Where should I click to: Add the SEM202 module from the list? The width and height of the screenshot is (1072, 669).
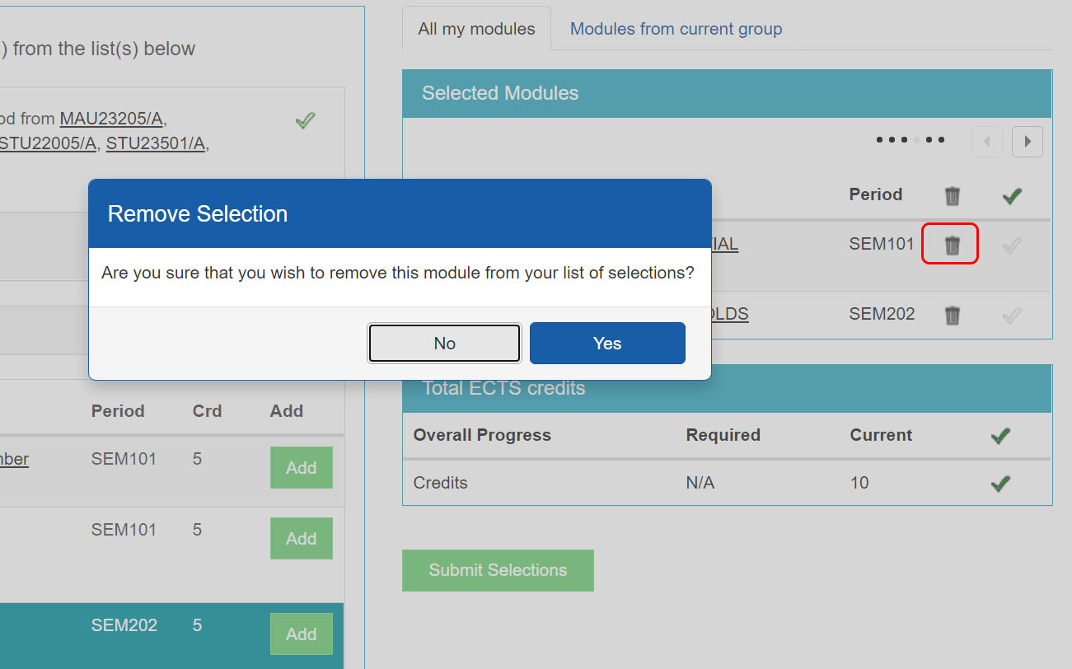point(301,634)
